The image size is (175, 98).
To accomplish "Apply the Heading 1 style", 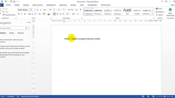I will 108,12.
